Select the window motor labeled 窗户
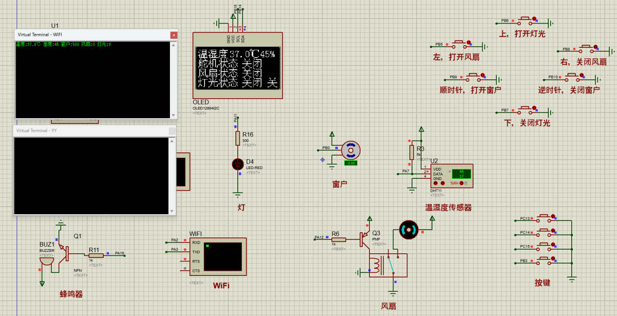The width and height of the screenshot is (617, 316). tap(351, 150)
